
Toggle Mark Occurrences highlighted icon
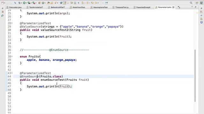65,3
